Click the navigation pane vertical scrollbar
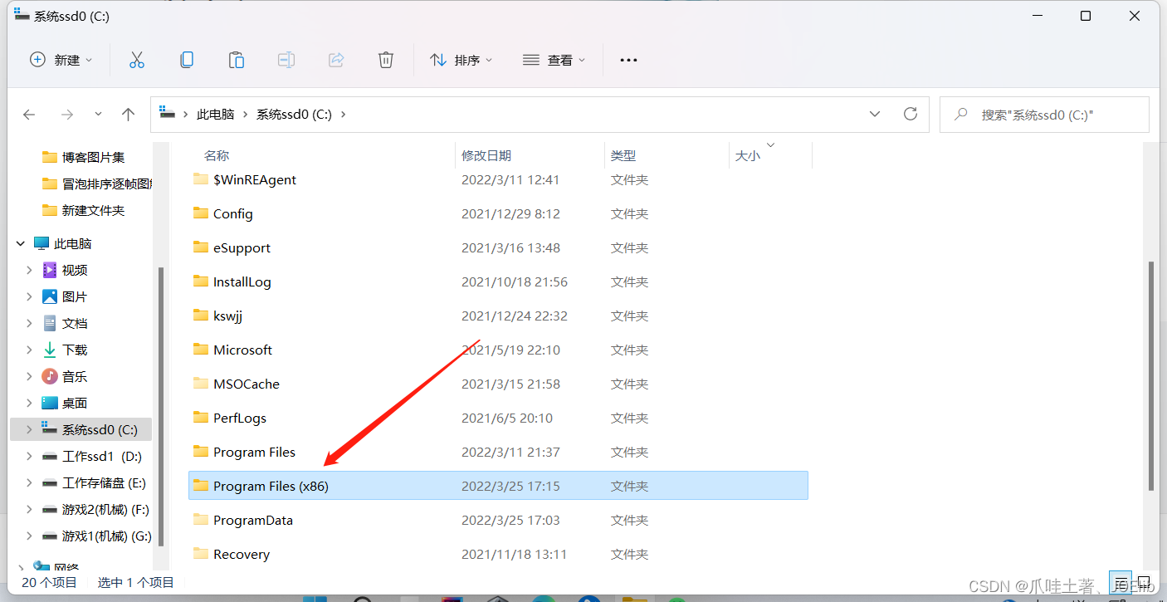 pos(161,406)
